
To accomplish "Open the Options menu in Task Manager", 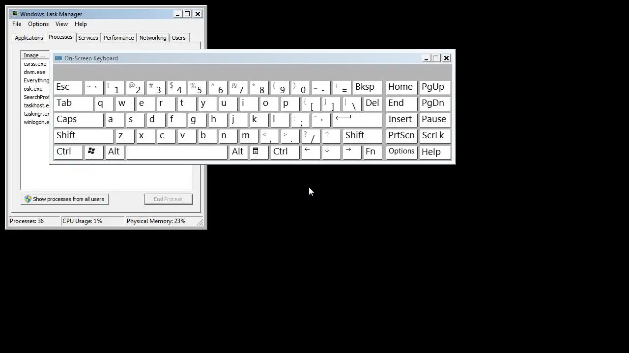I will pyautogui.click(x=38, y=24).
